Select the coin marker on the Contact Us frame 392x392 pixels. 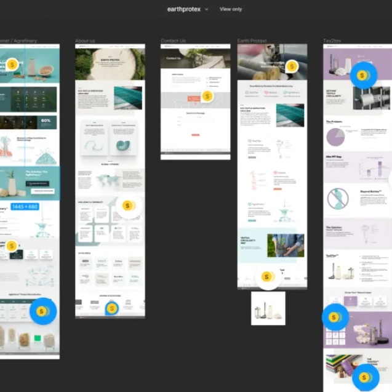click(207, 96)
